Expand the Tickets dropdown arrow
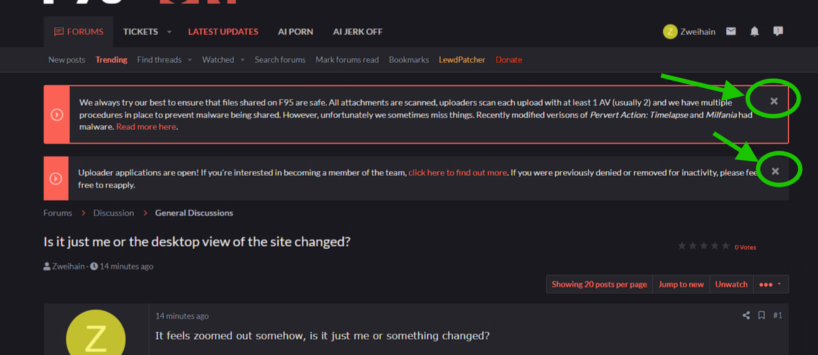This screenshot has width=818, height=355. 169,32
